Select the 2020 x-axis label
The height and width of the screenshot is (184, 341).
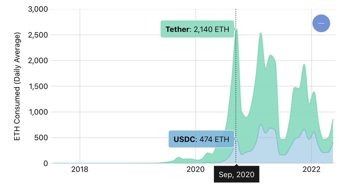(x=196, y=170)
